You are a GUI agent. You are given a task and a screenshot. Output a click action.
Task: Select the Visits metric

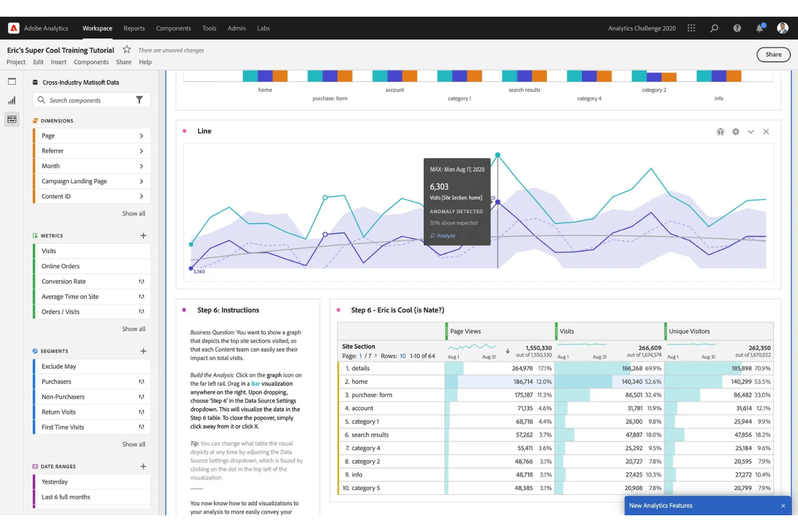pos(92,251)
